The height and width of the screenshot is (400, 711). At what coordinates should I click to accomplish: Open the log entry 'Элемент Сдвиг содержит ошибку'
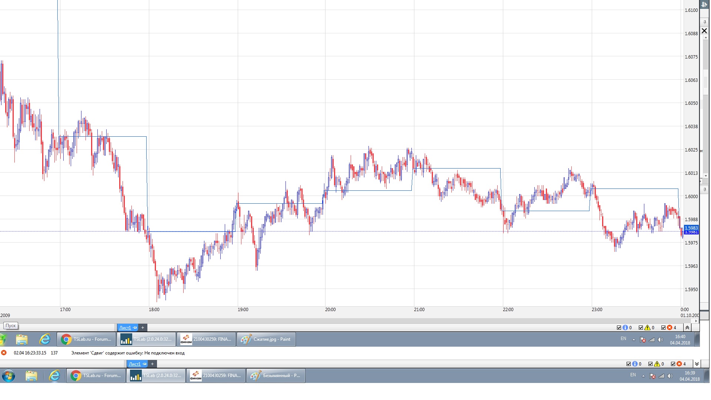tap(128, 353)
